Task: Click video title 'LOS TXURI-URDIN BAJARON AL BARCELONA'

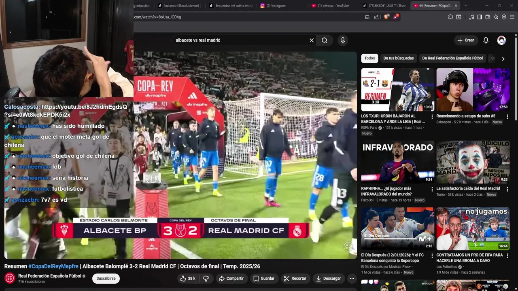Action: click(x=393, y=119)
